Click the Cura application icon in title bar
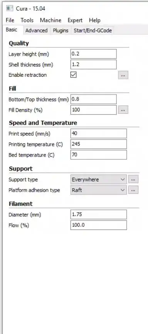The image size is (148, 334). click(10, 8)
